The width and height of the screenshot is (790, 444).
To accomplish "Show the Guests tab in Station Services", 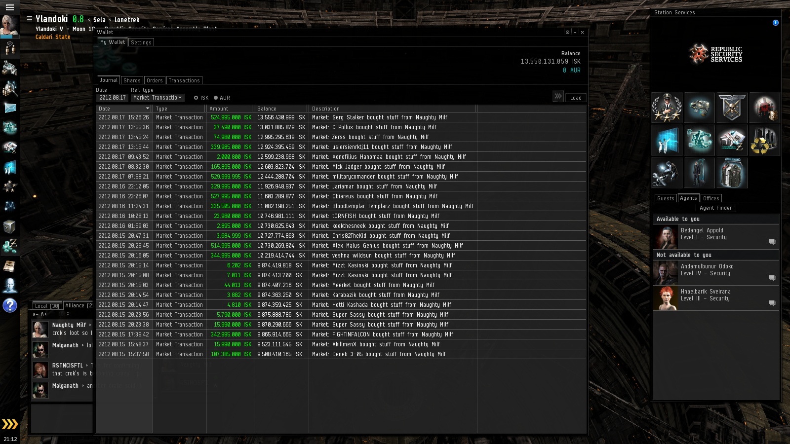I will (x=666, y=198).
